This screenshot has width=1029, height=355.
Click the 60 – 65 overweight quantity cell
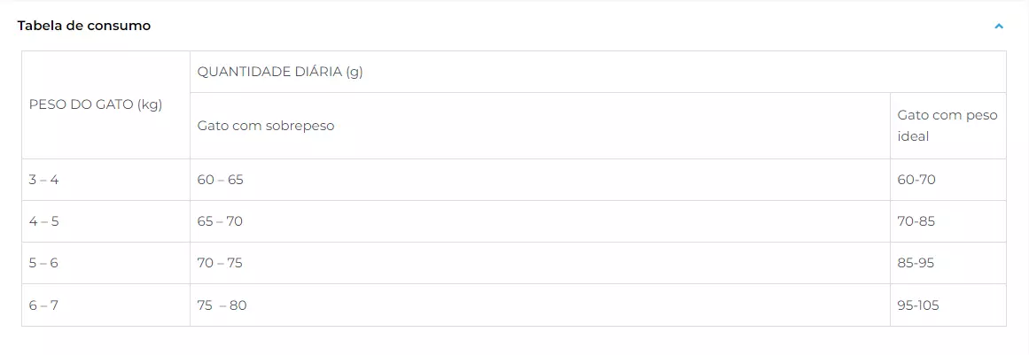[x=540, y=180]
